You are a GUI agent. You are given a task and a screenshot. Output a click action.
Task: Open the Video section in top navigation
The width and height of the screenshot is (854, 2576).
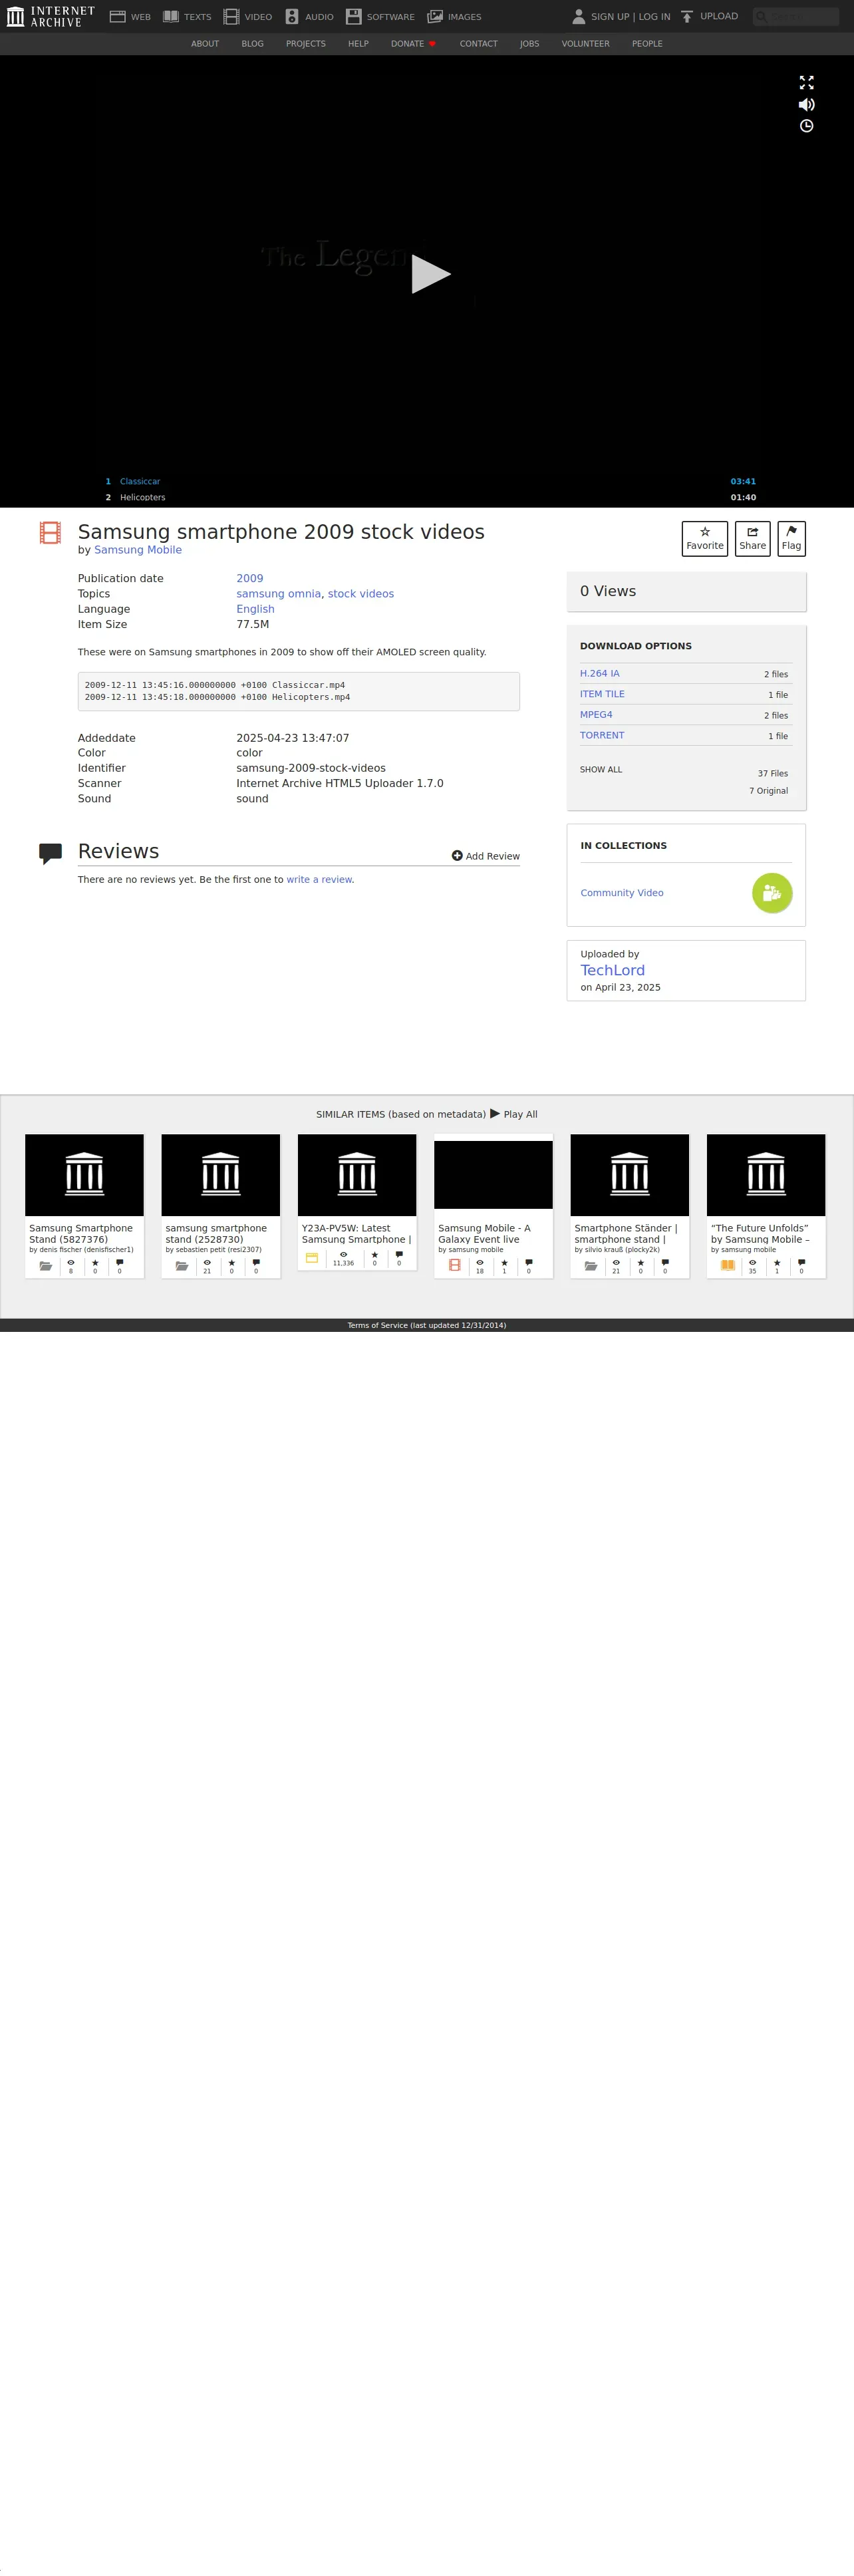click(x=248, y=17)
